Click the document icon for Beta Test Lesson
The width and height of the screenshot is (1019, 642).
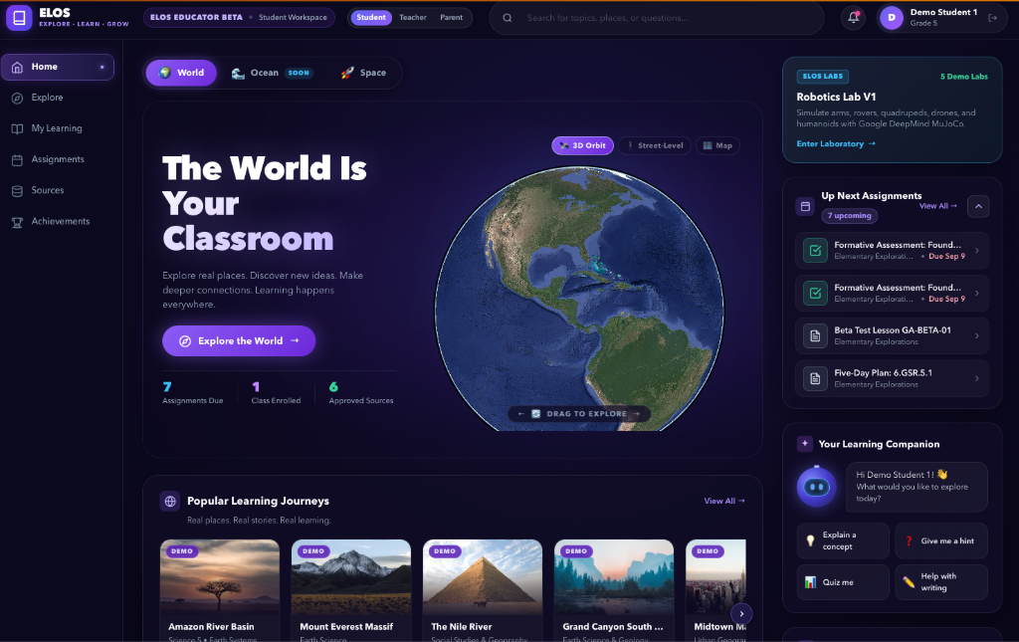[x=815, y=336]
